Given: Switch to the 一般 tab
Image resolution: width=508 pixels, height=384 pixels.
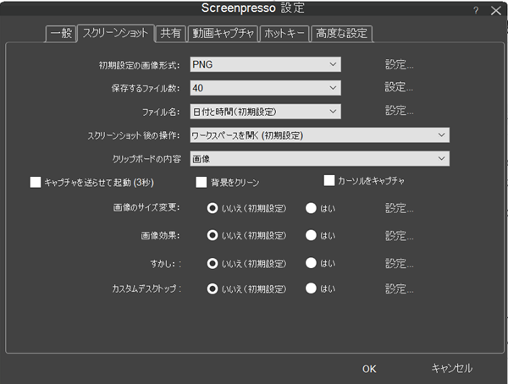Looking at the screenshot, I should (x=61, y=33).
